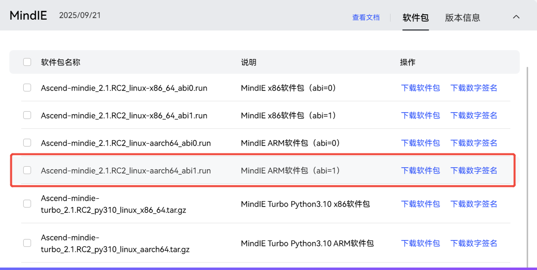Tick the select-all checkbox beside 软件包名称

pyautogui.click(x=27, y=62)
